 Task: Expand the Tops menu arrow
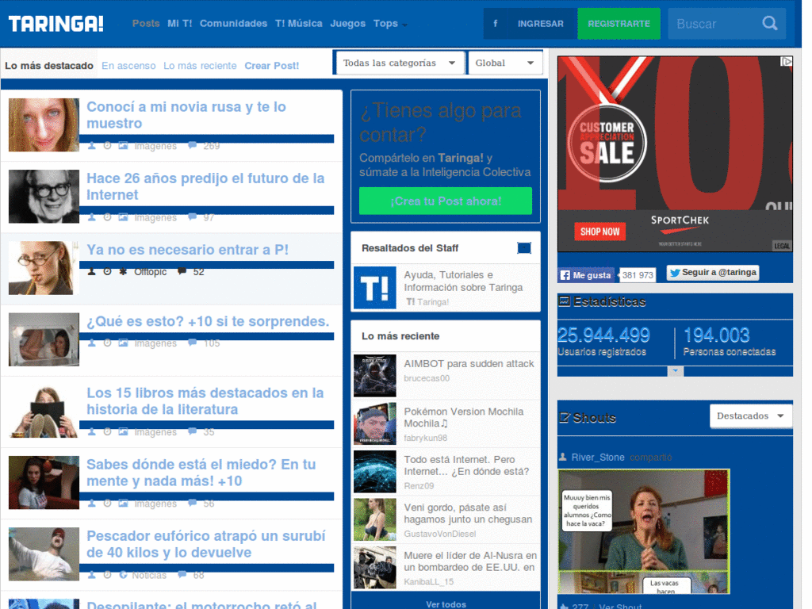click(x=404, y=25)
